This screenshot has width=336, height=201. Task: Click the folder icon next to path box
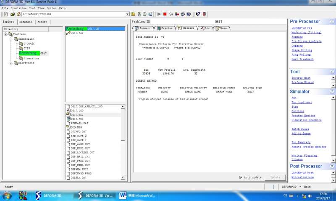point(133,14)
